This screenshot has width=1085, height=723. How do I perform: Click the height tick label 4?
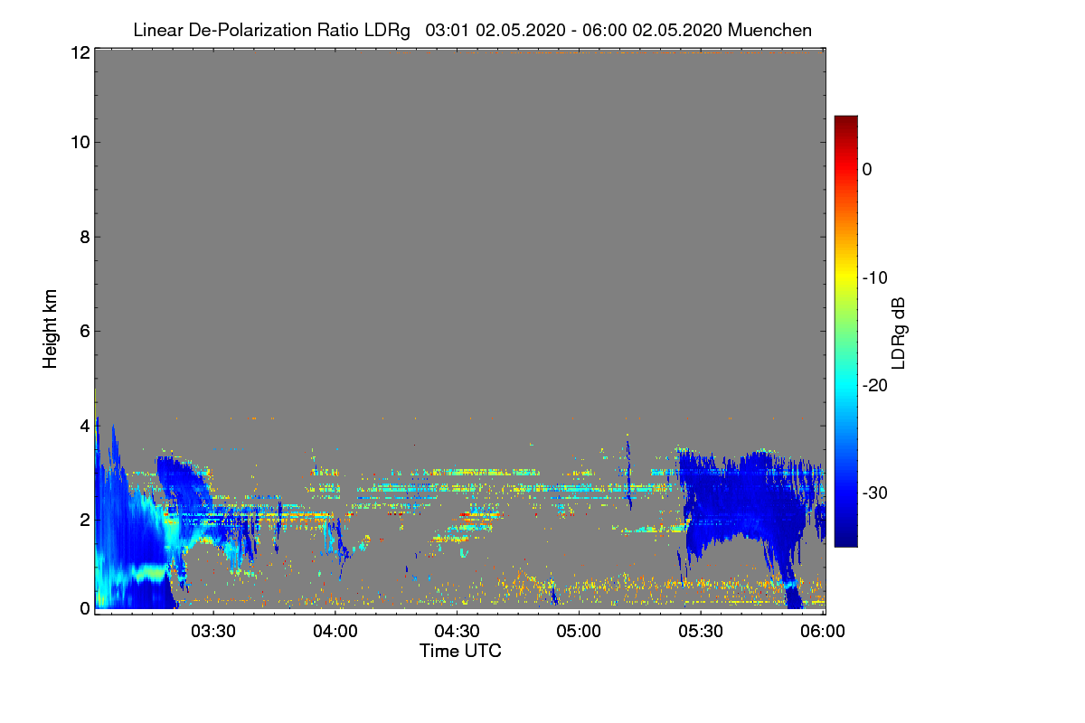[x=84, y=425]
